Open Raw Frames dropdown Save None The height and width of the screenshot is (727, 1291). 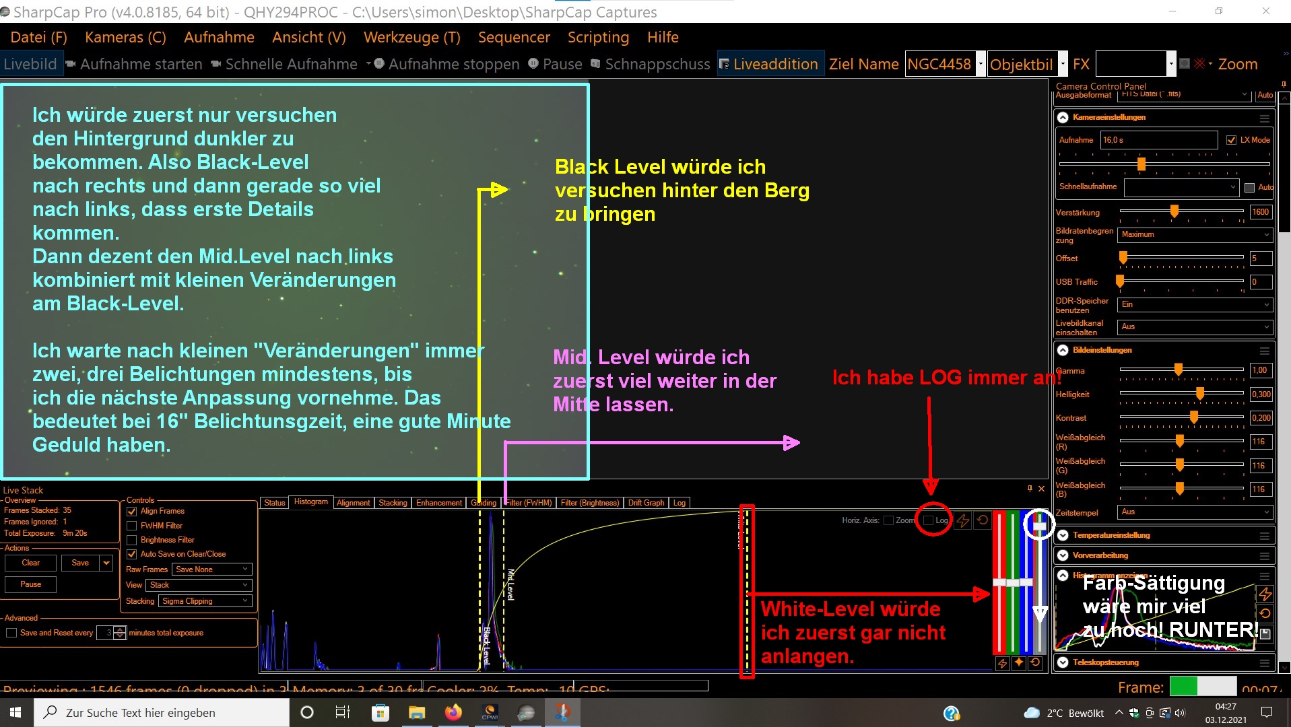[212, 569]
